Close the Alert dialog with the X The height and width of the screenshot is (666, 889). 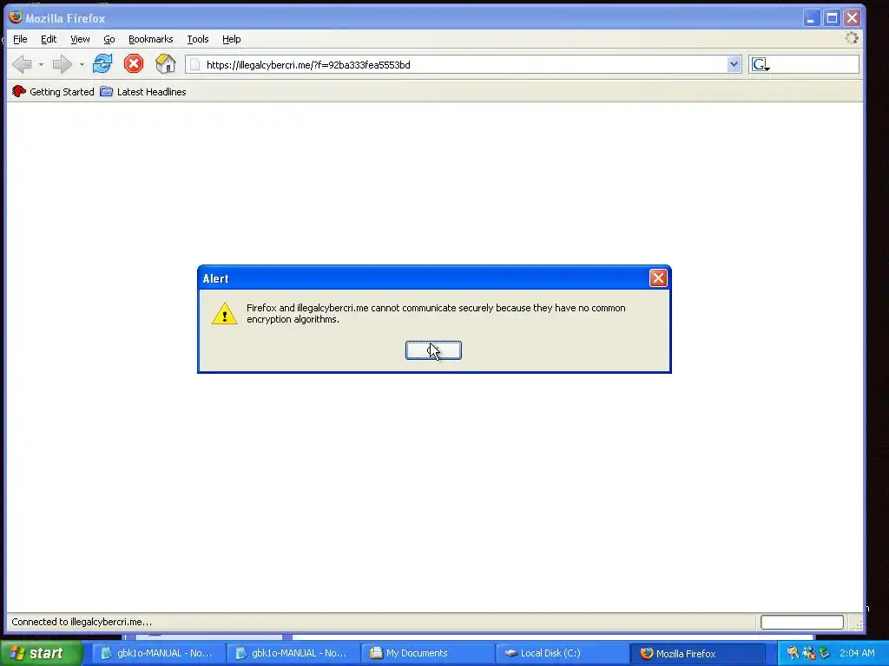click(x=658, y=278)
